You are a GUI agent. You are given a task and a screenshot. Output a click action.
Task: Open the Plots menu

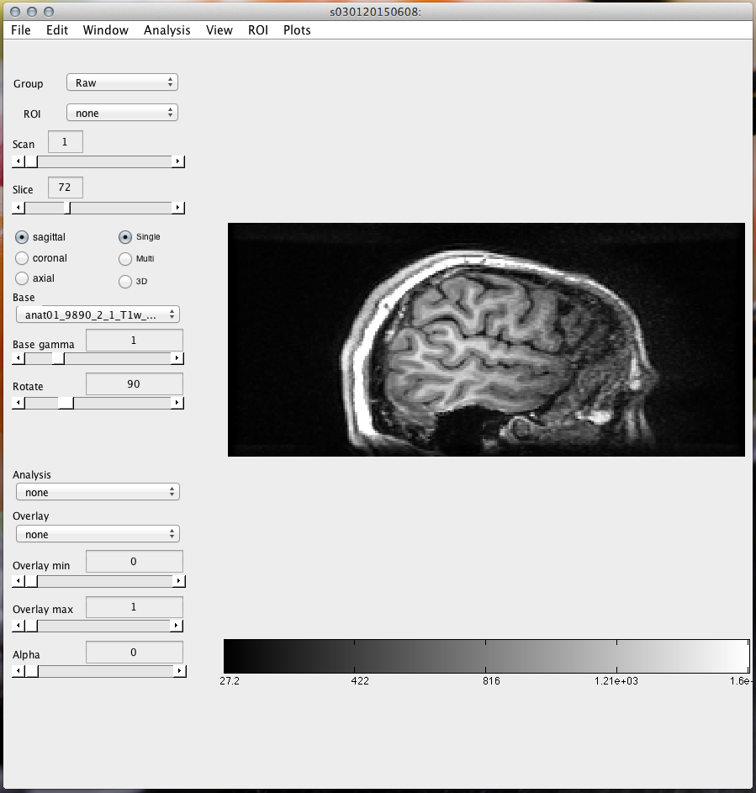[297, 30]
